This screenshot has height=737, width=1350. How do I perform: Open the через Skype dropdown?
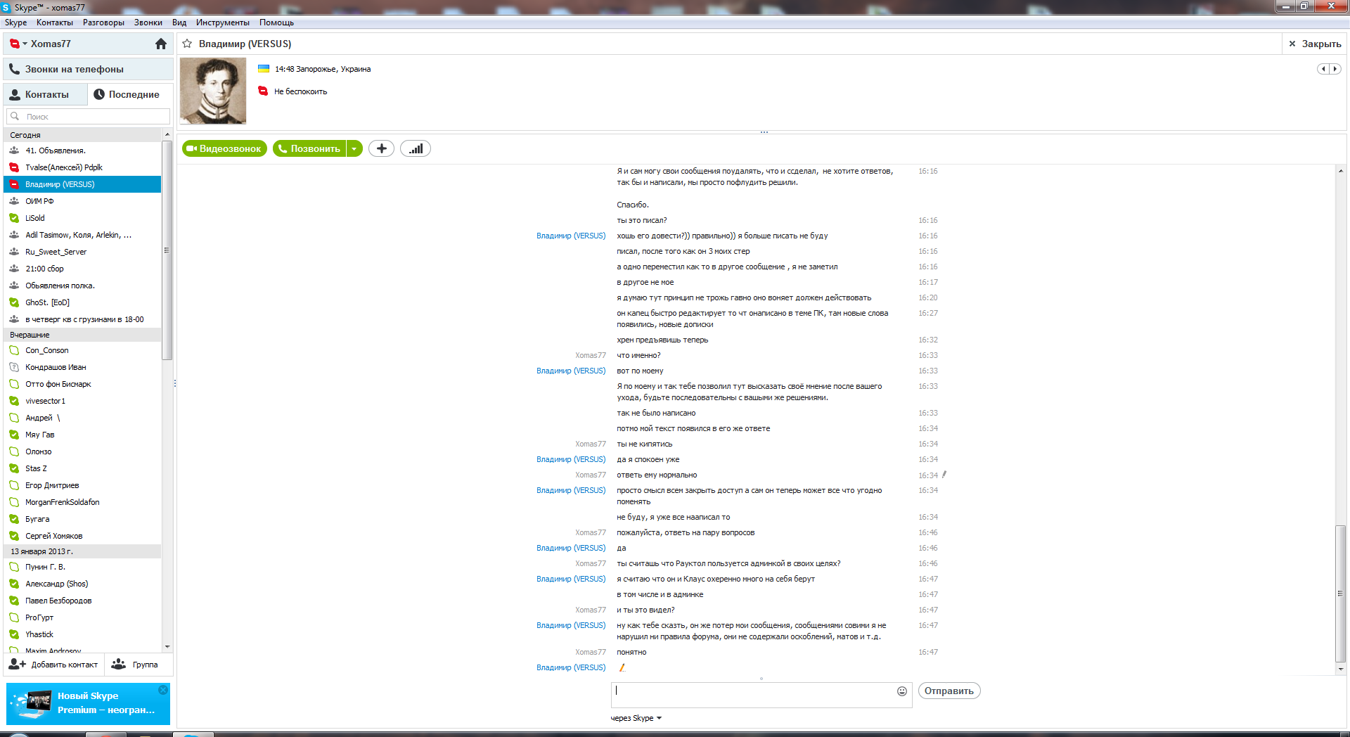(636, 718)
